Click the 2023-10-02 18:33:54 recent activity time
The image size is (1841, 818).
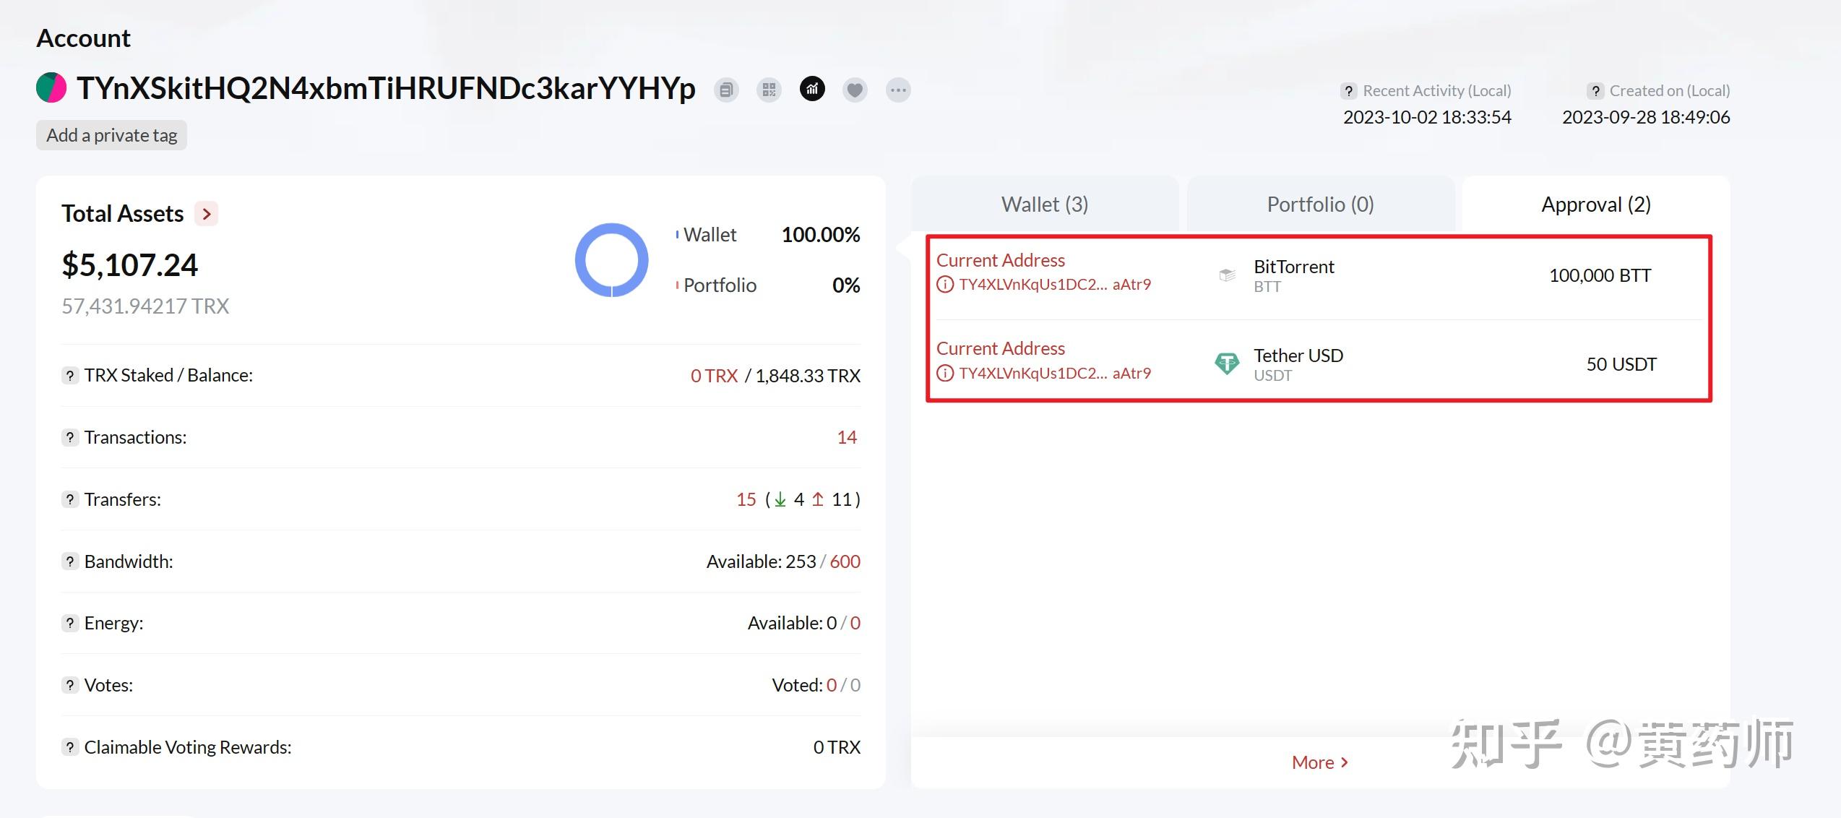coord(1427,117)
